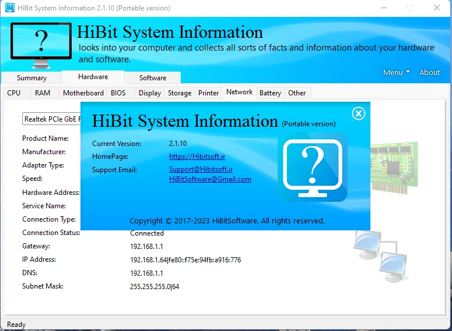Select the Network sub-tab

pyautogui.click(x=239, y=92)
